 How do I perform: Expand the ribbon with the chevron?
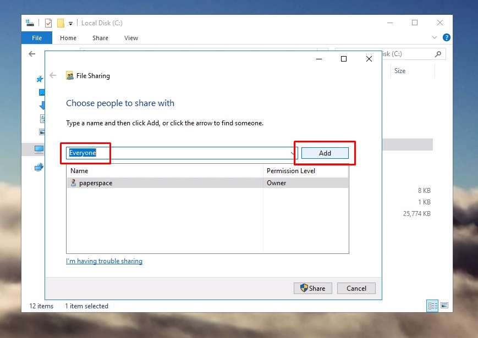[435, 37]
